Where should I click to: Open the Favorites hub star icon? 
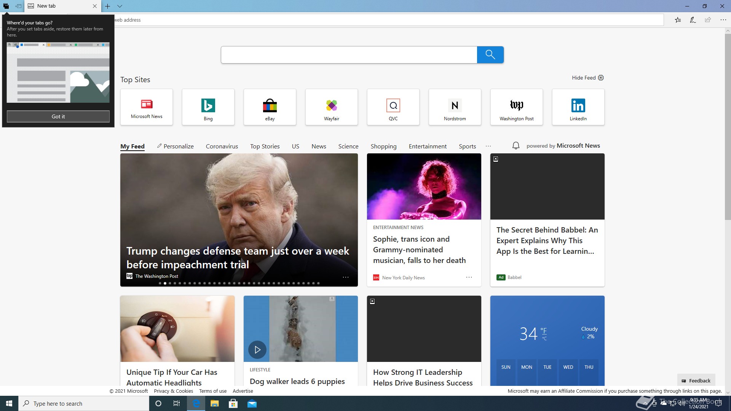pyautogui.click(x=678, y=20)
